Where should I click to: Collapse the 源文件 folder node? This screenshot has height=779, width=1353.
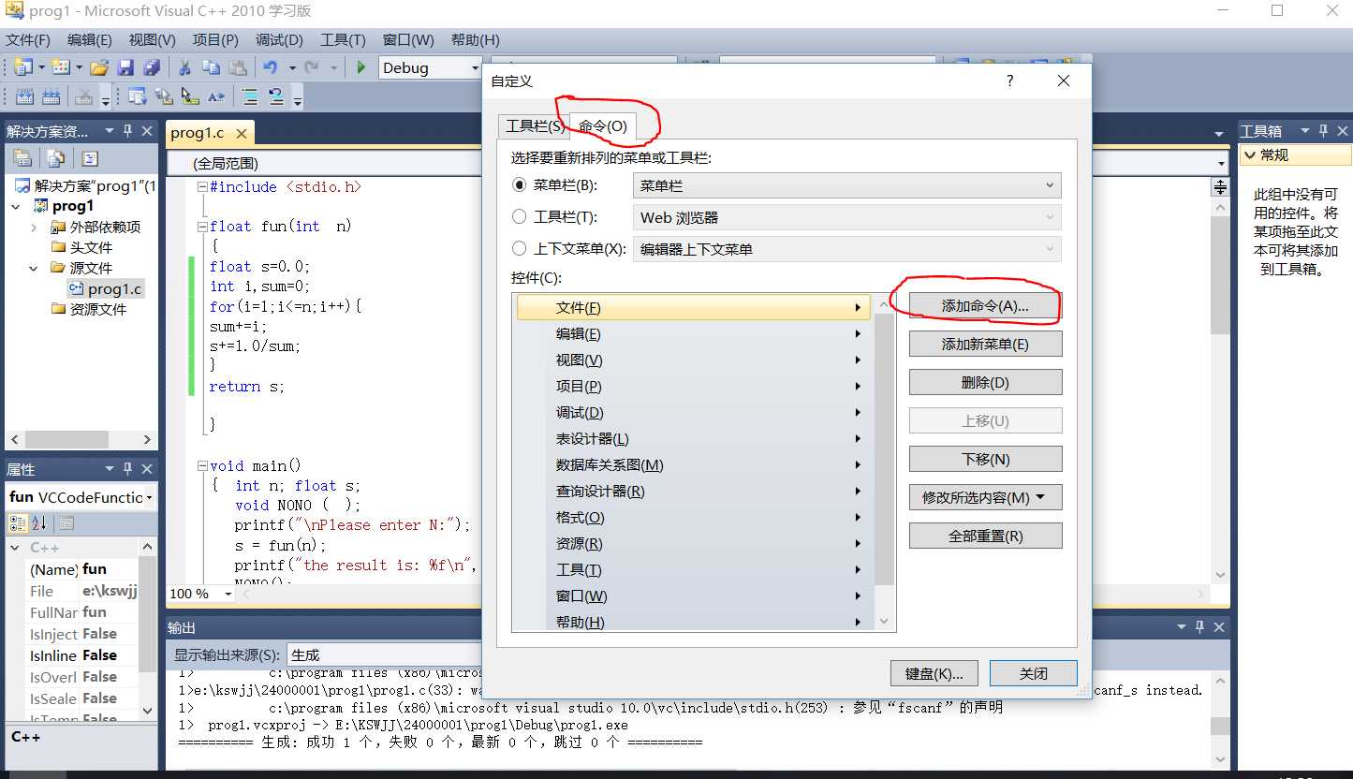[x=34, y=268]
